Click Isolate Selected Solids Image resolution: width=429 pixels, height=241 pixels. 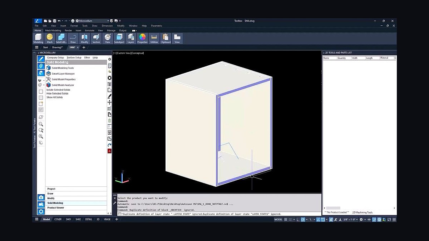click(x=58, y=90)
